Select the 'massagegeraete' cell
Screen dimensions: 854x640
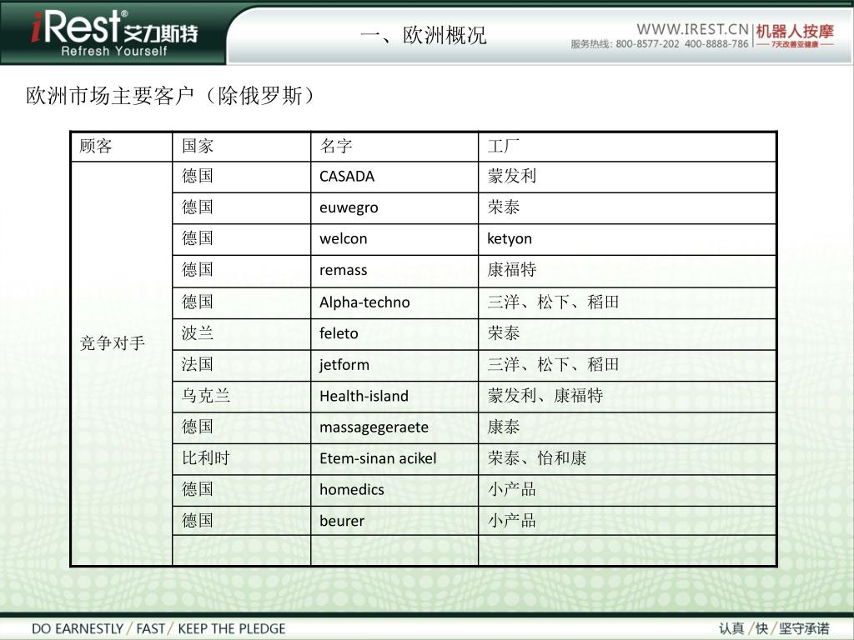pyautogui.click(x=394, y=427)
